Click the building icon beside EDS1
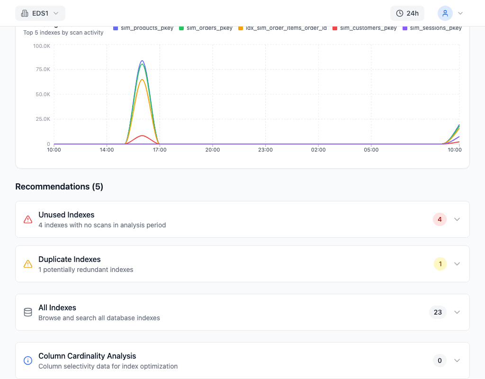Screen dimensions: 485x379 click(25, 13)
